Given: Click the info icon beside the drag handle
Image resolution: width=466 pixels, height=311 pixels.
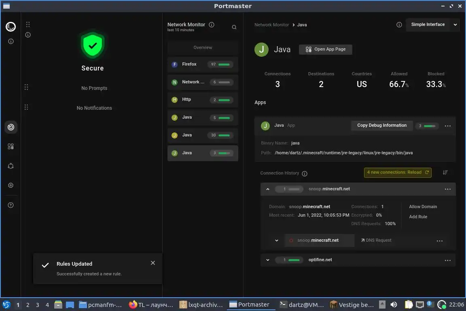Looking at the screenshot, I should point(28,35).
